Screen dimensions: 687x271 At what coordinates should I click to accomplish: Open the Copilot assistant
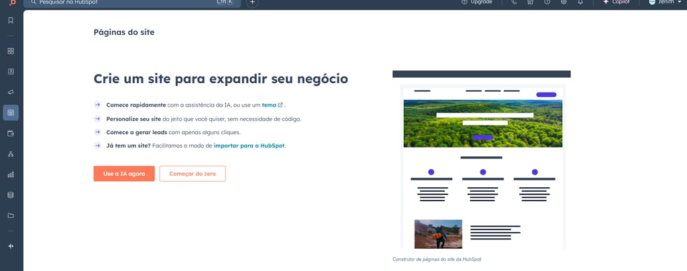[x=616, y=2]
